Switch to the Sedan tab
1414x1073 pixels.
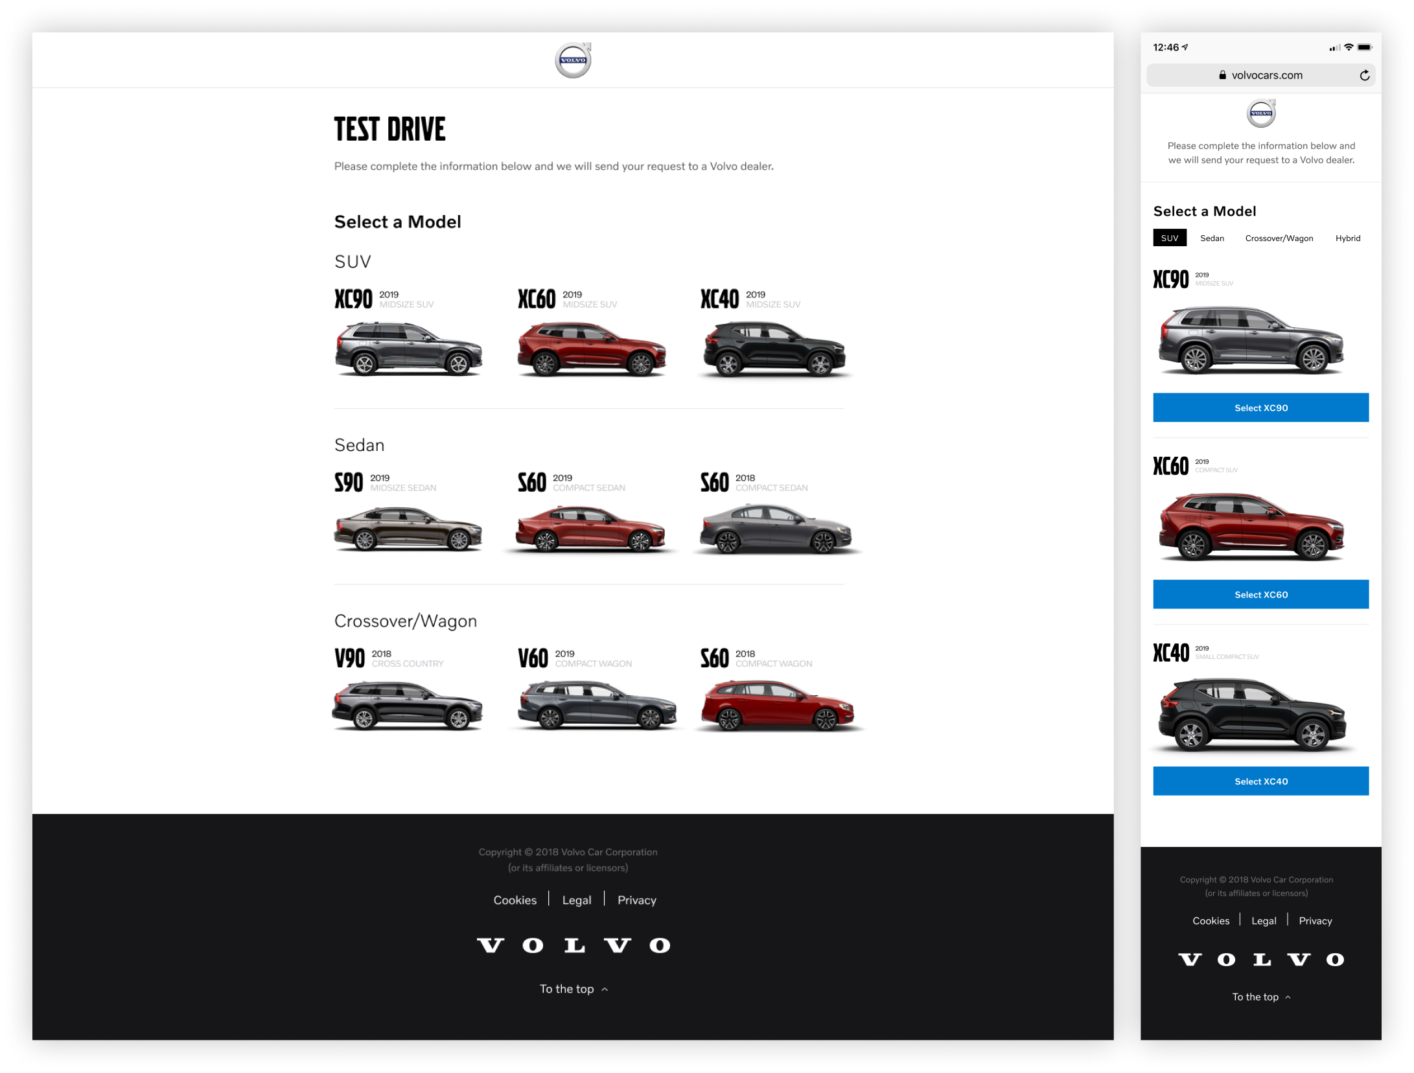pyautogui.click(x=1212, y=238)
